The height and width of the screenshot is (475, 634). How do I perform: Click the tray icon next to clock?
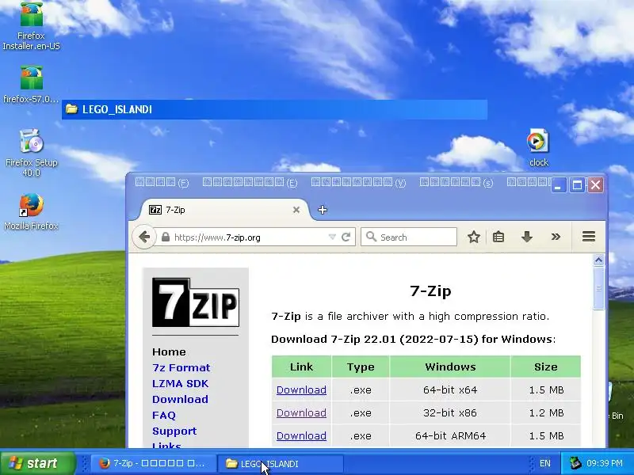pyautogui.click(x=575, y=463)
